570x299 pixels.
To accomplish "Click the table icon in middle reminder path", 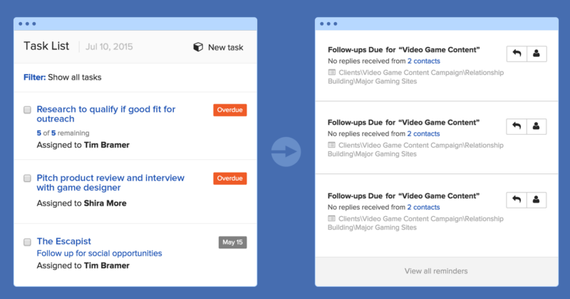I will (x=331, y=145).
